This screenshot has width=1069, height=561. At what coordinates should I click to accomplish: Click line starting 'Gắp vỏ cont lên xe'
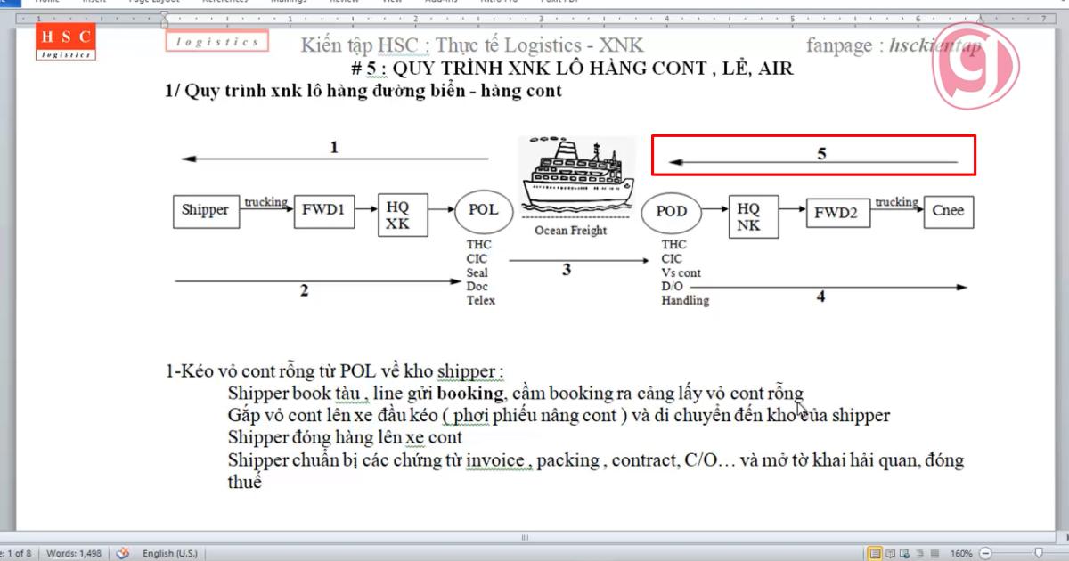click(559, 415)
